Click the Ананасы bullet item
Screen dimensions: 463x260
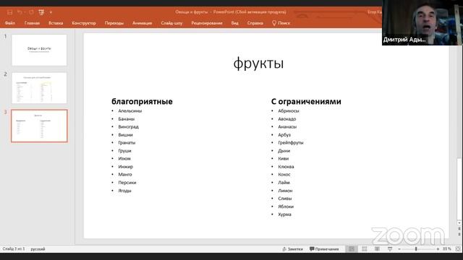287,127
